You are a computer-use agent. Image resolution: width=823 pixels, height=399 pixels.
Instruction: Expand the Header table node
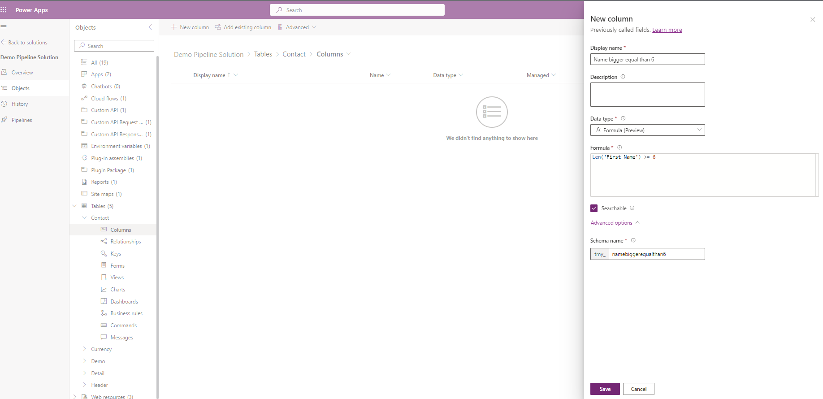click(x=84, y=385)
